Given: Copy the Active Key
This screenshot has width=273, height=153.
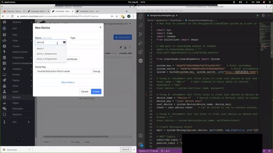Looking at the screenshot, I should (96, 71).
